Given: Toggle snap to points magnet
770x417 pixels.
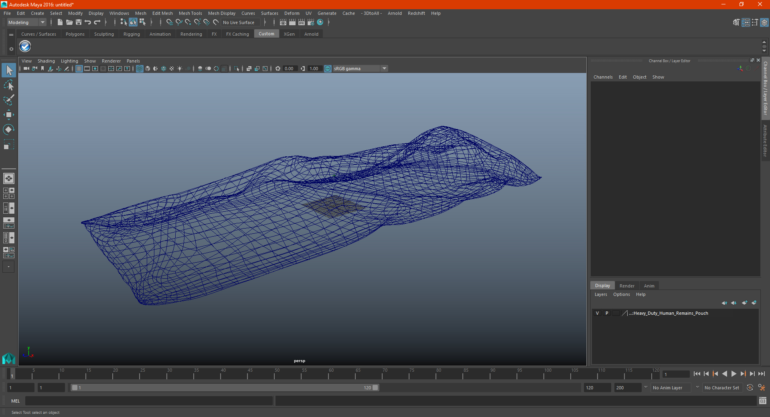Looking at the screenshot, I should click(188, 22).
